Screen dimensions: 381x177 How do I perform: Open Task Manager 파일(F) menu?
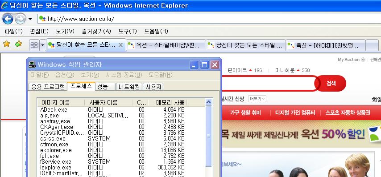(40, 75)
